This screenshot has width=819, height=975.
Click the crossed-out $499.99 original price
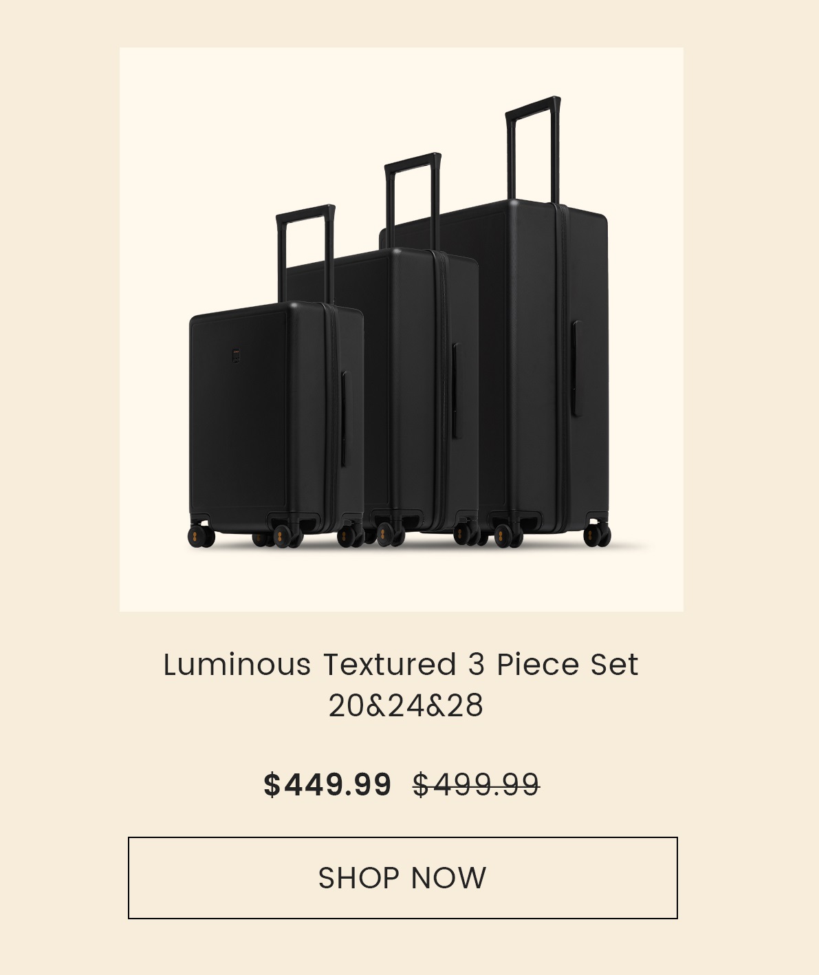[476, 784]
